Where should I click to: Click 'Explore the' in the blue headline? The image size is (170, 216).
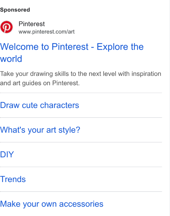120,47
